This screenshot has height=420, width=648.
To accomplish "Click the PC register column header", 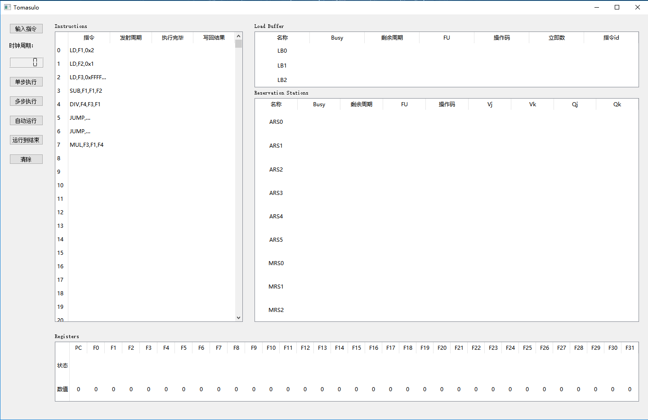I will tap(79, 348).
